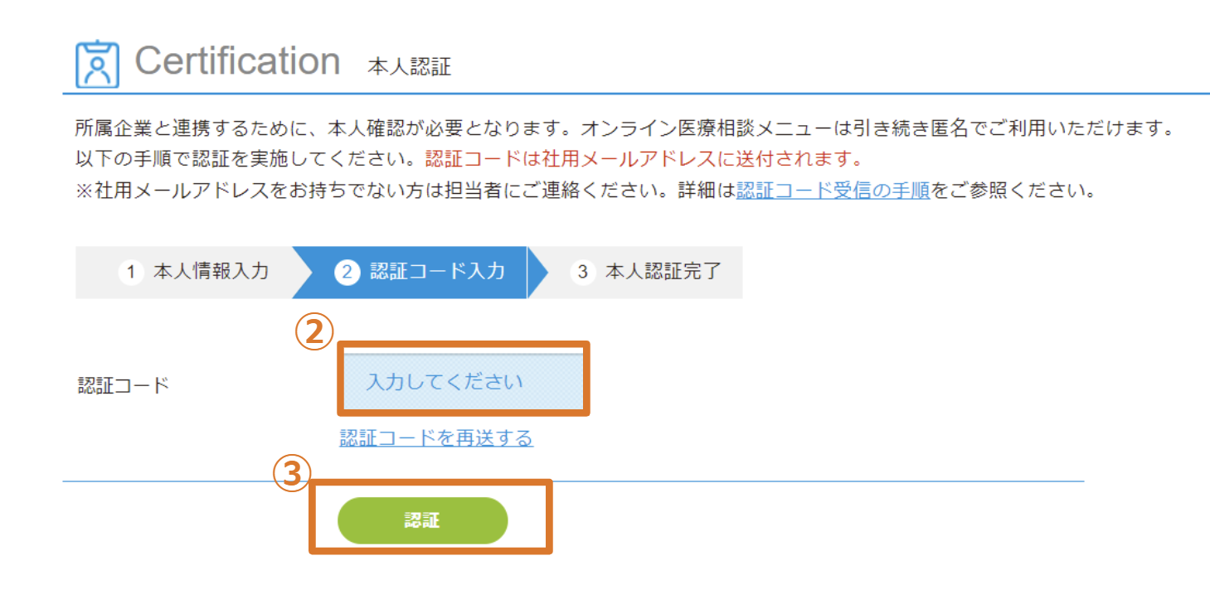
Task: Select the step 3 number circle
Action: 583,272
